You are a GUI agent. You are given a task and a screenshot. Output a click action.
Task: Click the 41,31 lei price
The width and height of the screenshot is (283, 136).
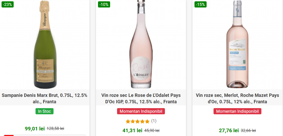coord(132,130)
